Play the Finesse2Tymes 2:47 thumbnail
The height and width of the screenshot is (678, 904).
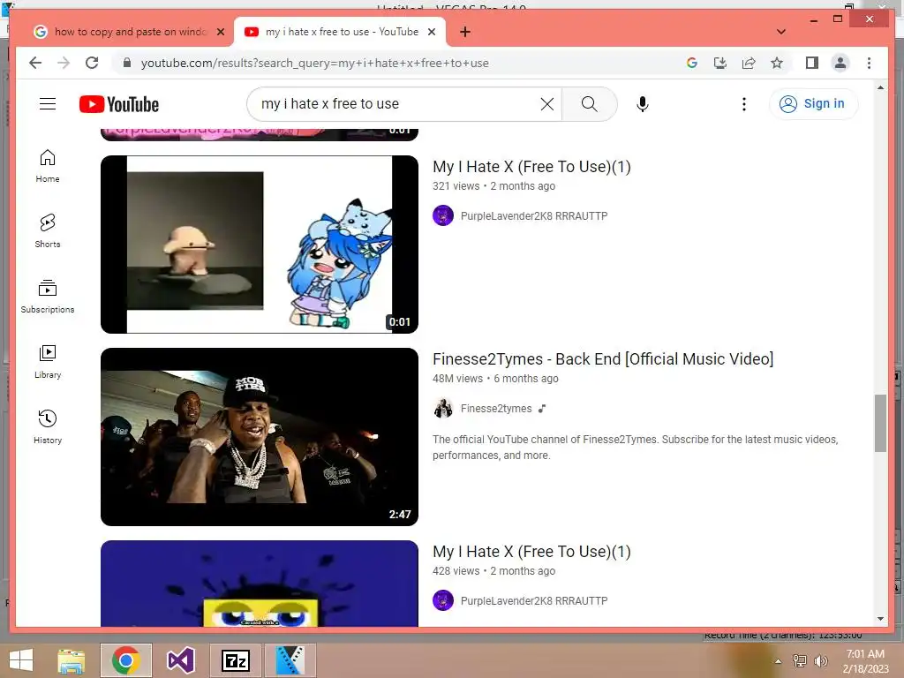pos(260,436)
